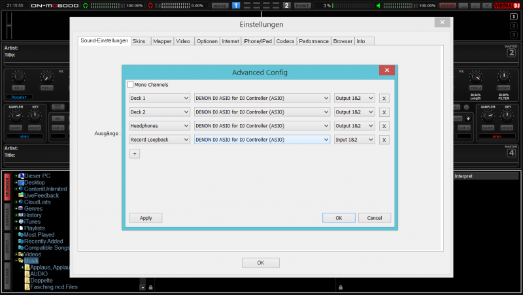
Task: Open the Headphones row ASIO device dropdown
Action: (262, 126)
